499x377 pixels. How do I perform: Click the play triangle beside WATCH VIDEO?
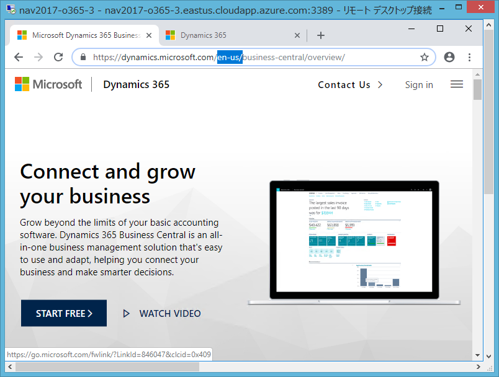click(127, 313)
